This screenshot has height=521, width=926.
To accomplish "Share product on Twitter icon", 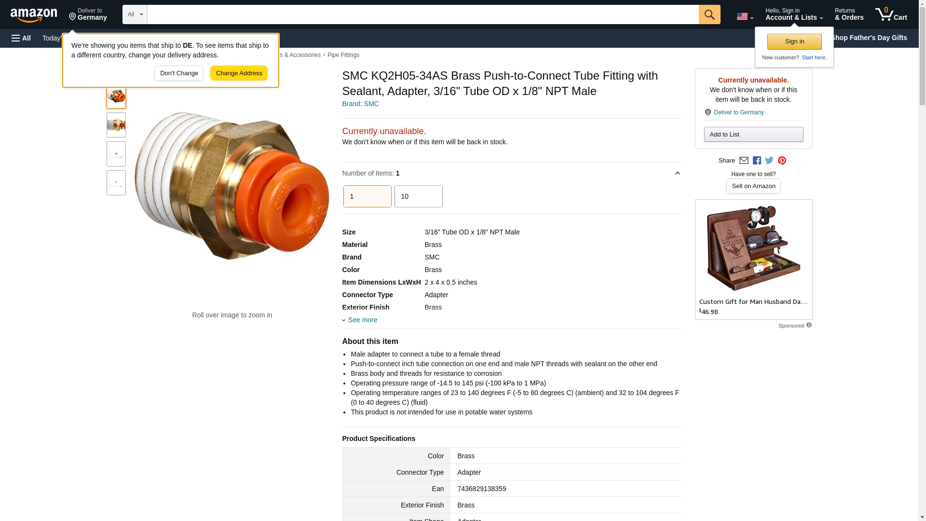I will [769, 161].
